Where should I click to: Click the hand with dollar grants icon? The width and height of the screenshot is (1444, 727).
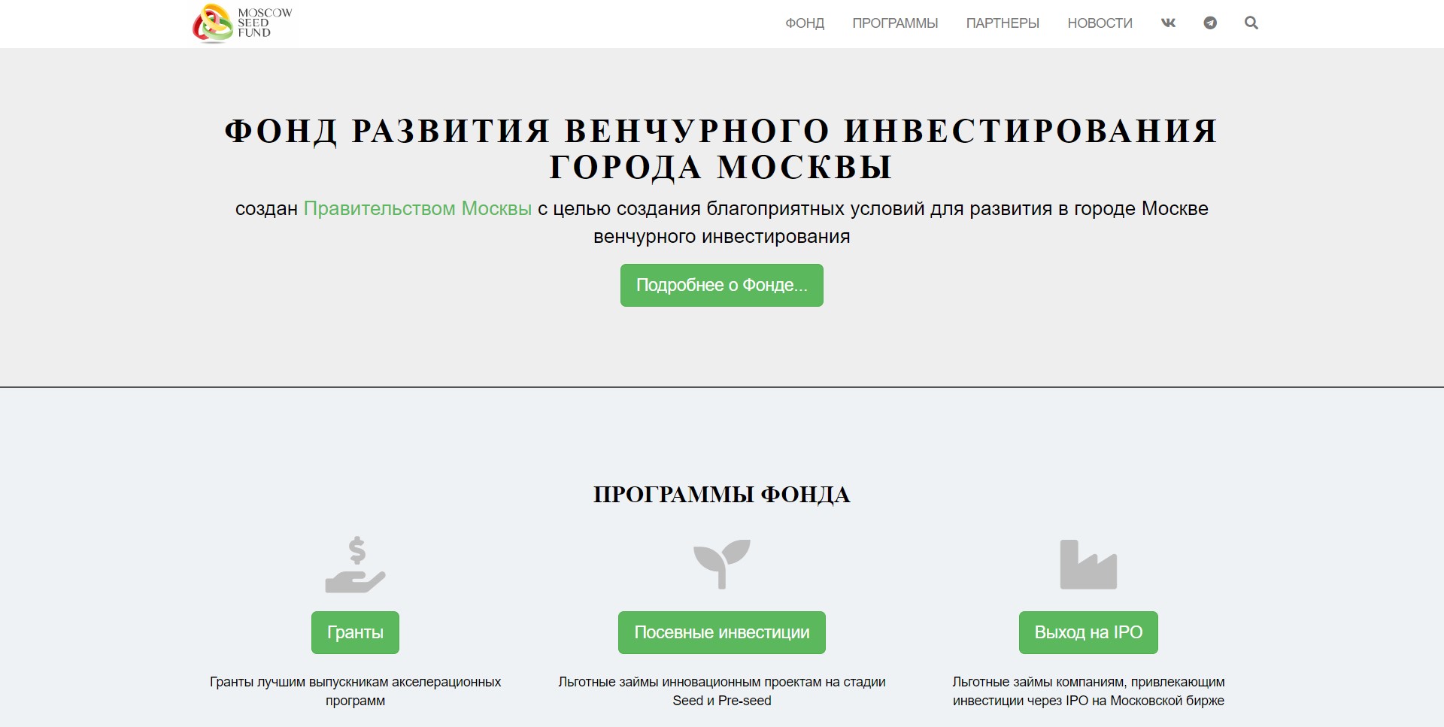(x=355, y=564)
